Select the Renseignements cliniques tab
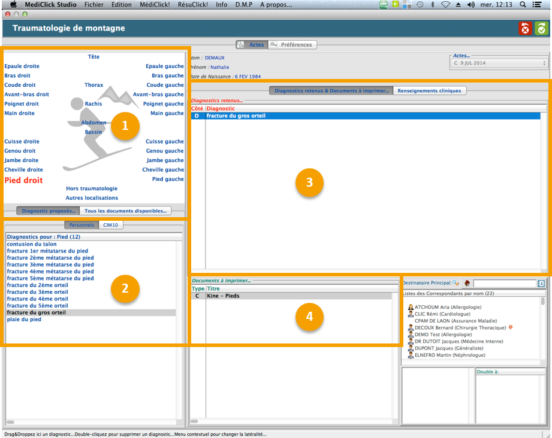 tap(429, 91)
